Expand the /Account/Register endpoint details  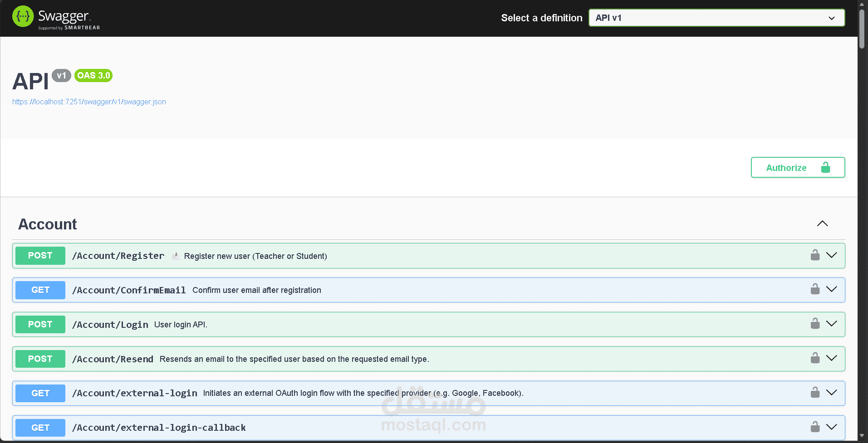832,255
